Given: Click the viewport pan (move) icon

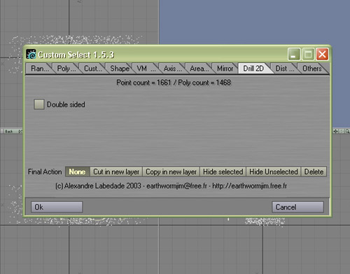Looking at the screenshot, I should point(335,131).
